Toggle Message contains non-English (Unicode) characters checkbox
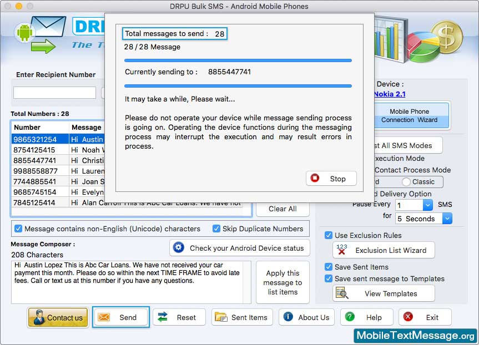This screenshot has width=479, height=345. click(18, 229)
